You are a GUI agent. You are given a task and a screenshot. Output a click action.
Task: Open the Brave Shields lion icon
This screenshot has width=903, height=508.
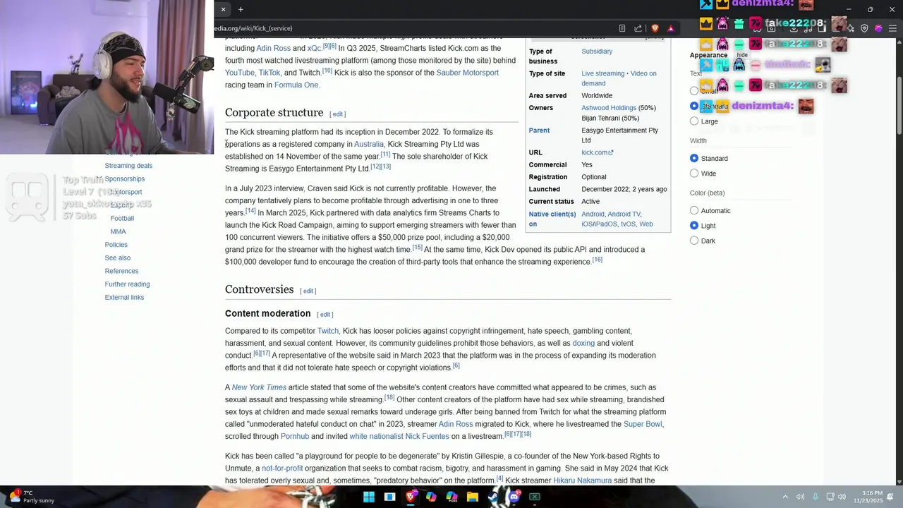pyautogui.click(x=655, y=28)
